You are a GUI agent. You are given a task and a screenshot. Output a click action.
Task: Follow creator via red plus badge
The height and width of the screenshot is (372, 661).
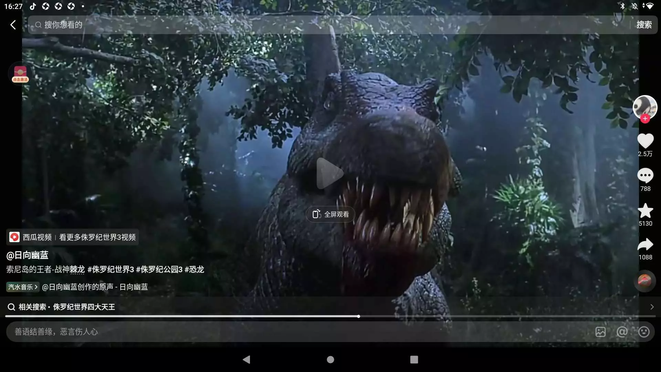pos(645,118)
